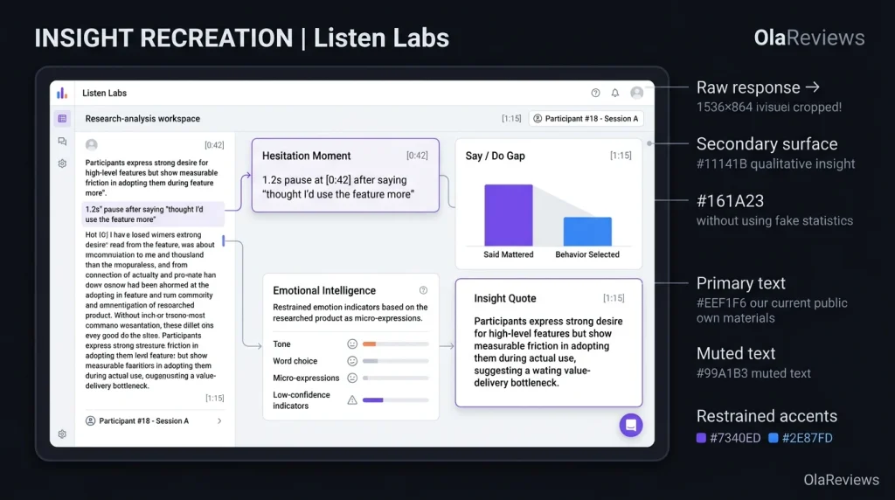
Task: Click the purple Said Mattered bar
Action: (x=509, y=215)
